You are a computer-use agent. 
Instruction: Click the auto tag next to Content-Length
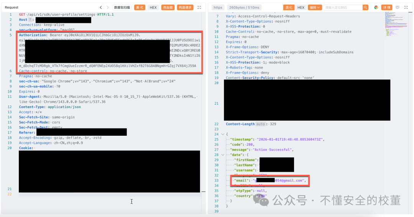click(x=260, y=124)
